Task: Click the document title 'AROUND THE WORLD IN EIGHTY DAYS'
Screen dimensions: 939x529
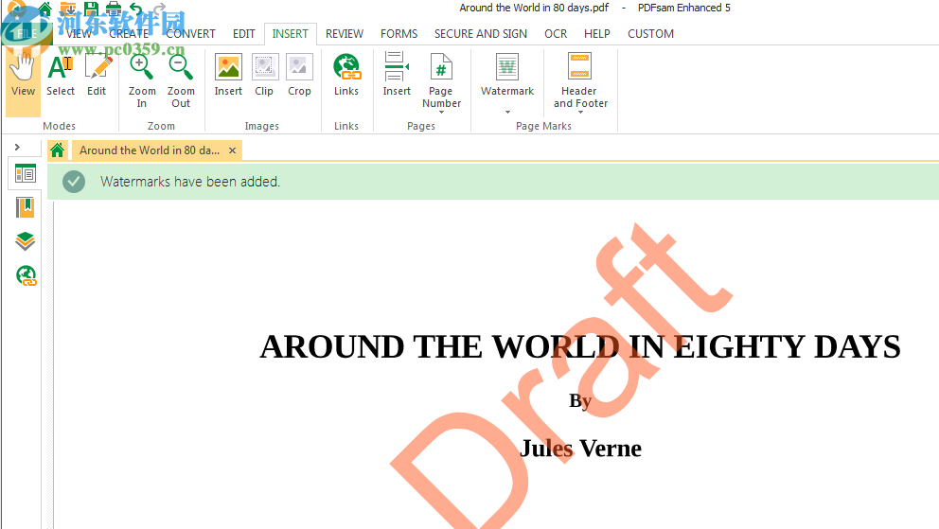Action: pyautogui.click(x=579, y=346)
